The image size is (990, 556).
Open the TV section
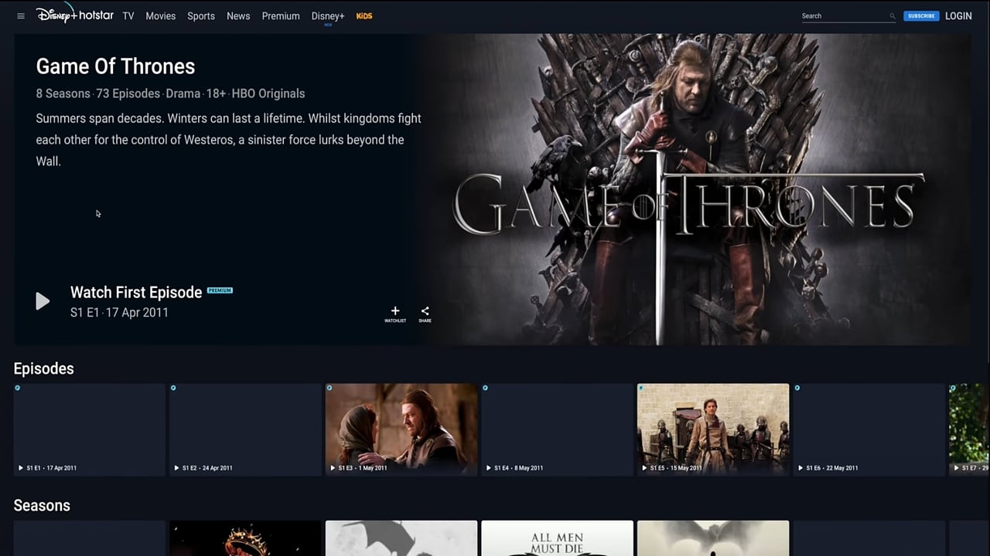point(128,16)
